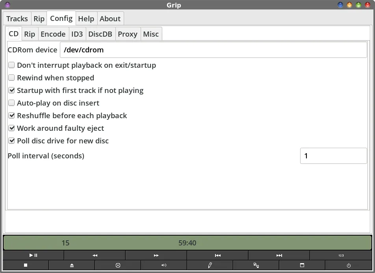Image resolution: width=375 pixels, height=273 pixels.
Task: Select the CD config sub-tab
Action: click(14, 34)
